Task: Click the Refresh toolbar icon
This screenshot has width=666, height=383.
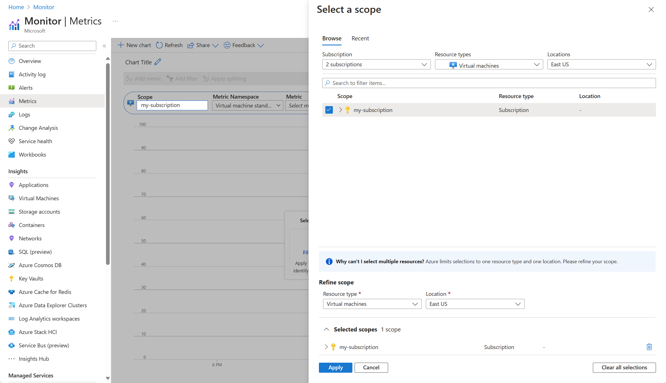Action: 159,45
